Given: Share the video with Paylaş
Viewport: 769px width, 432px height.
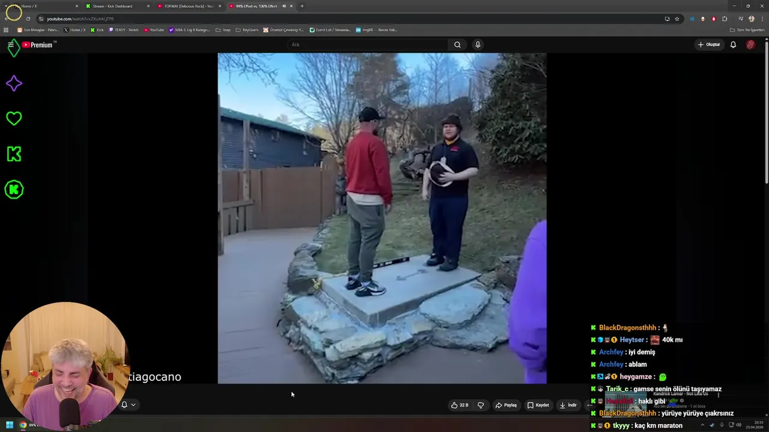Looking at the screenshot, I should coord(506,405).
